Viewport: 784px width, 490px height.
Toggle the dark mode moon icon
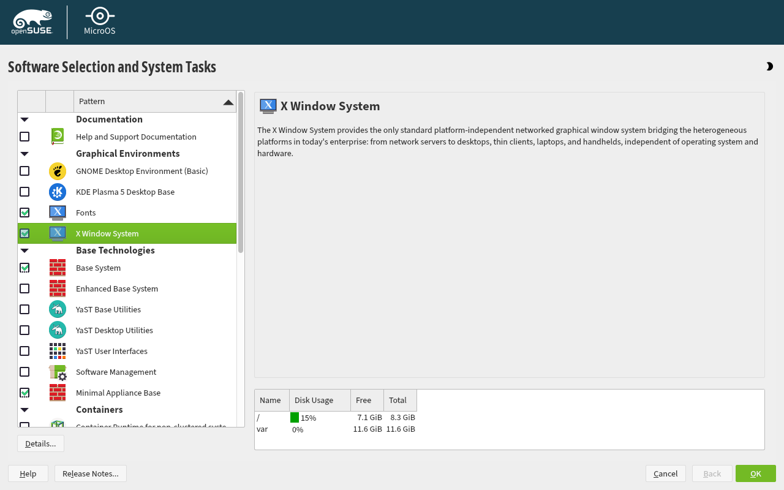coord(769,66)
